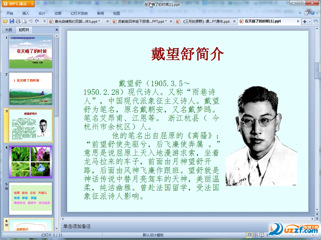Go to next slide with double-down arrow
This screenshot has width=321, height=240.
point(317,219)
